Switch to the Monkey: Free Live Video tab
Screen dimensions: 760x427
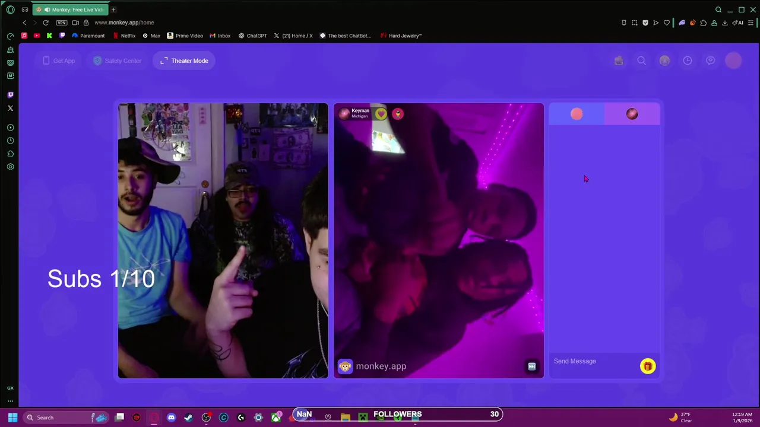[69, 9]
